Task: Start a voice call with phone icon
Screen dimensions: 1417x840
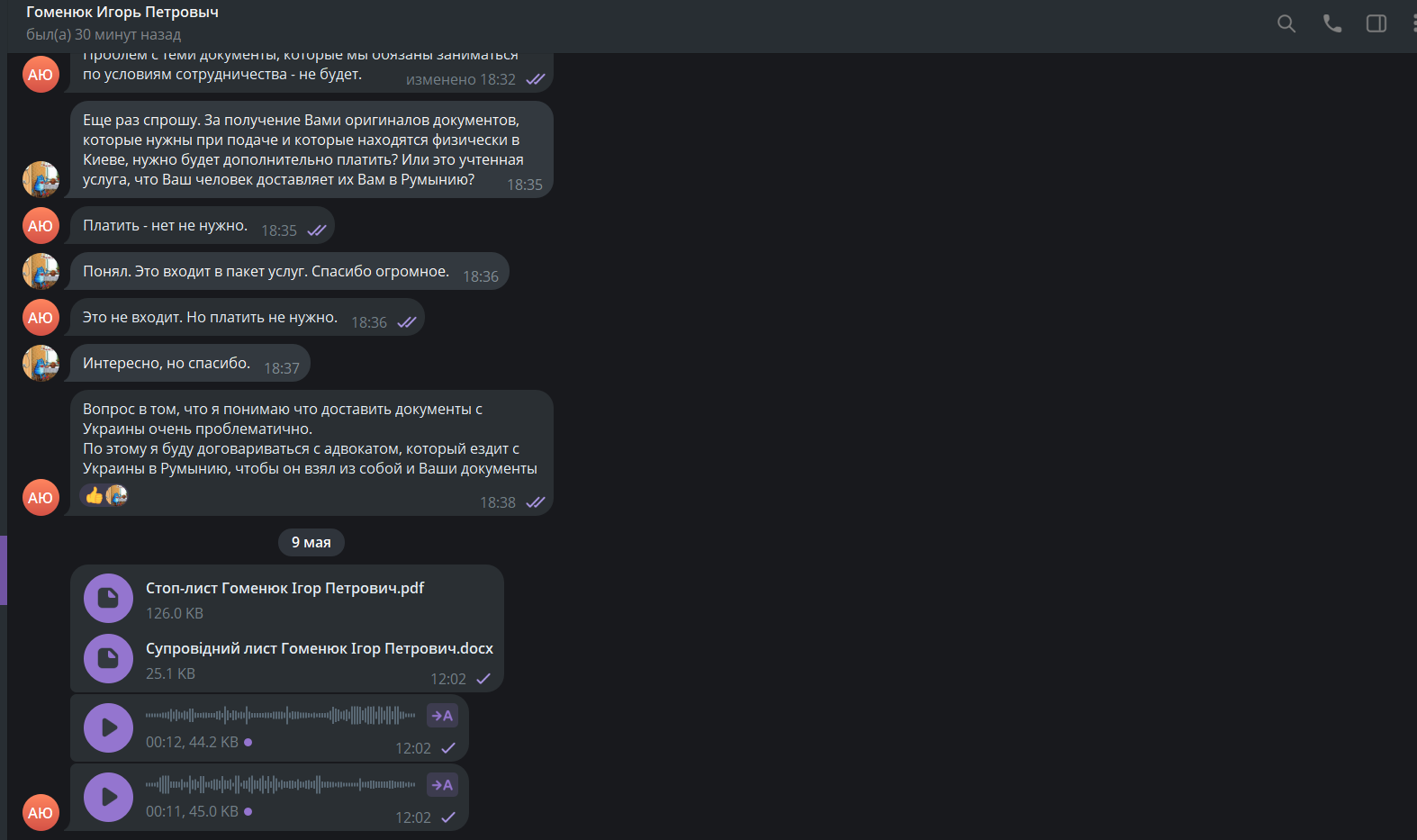Action: [x=1331, y=23]
